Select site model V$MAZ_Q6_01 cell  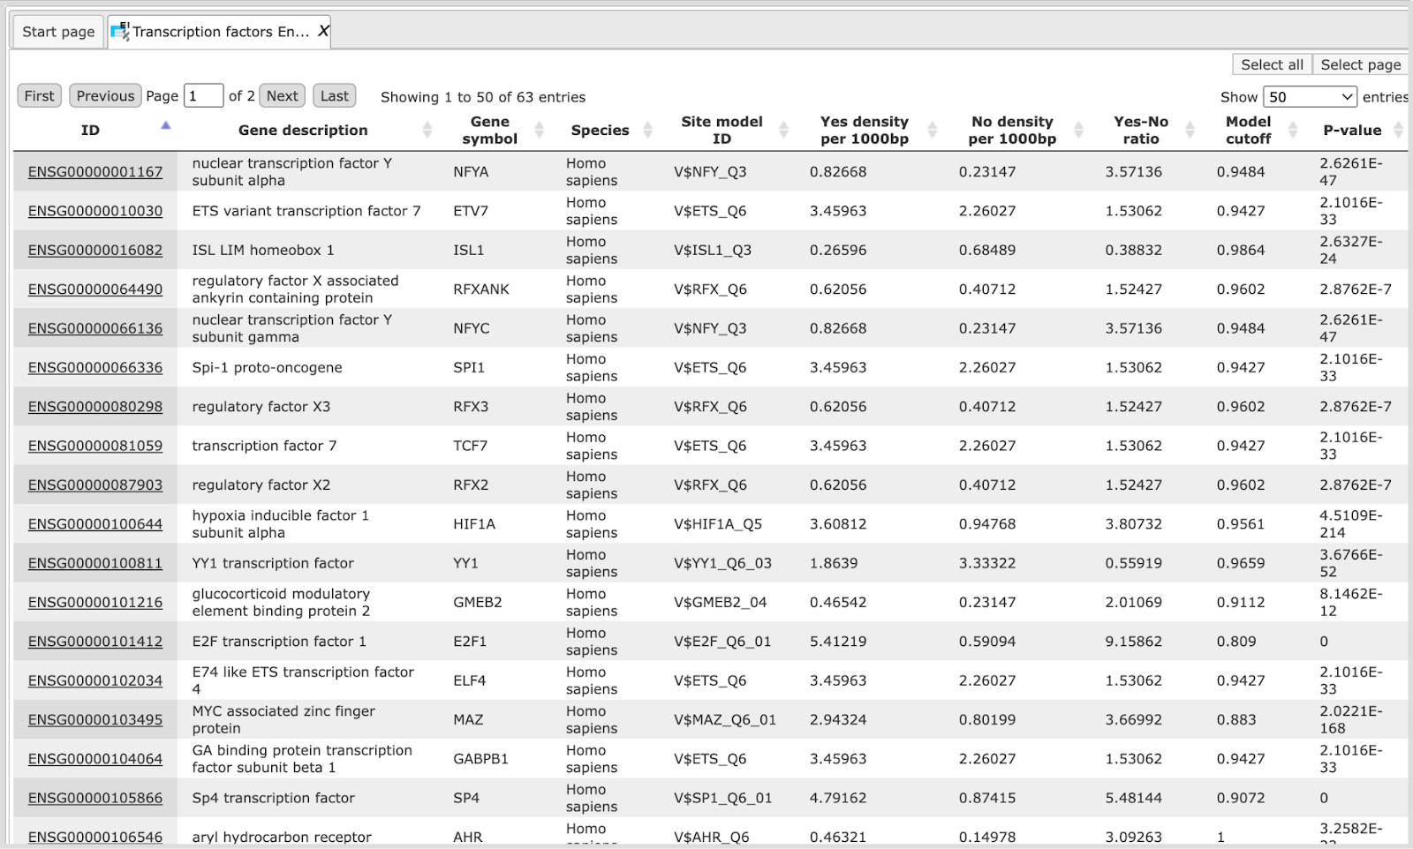point(725,719)
